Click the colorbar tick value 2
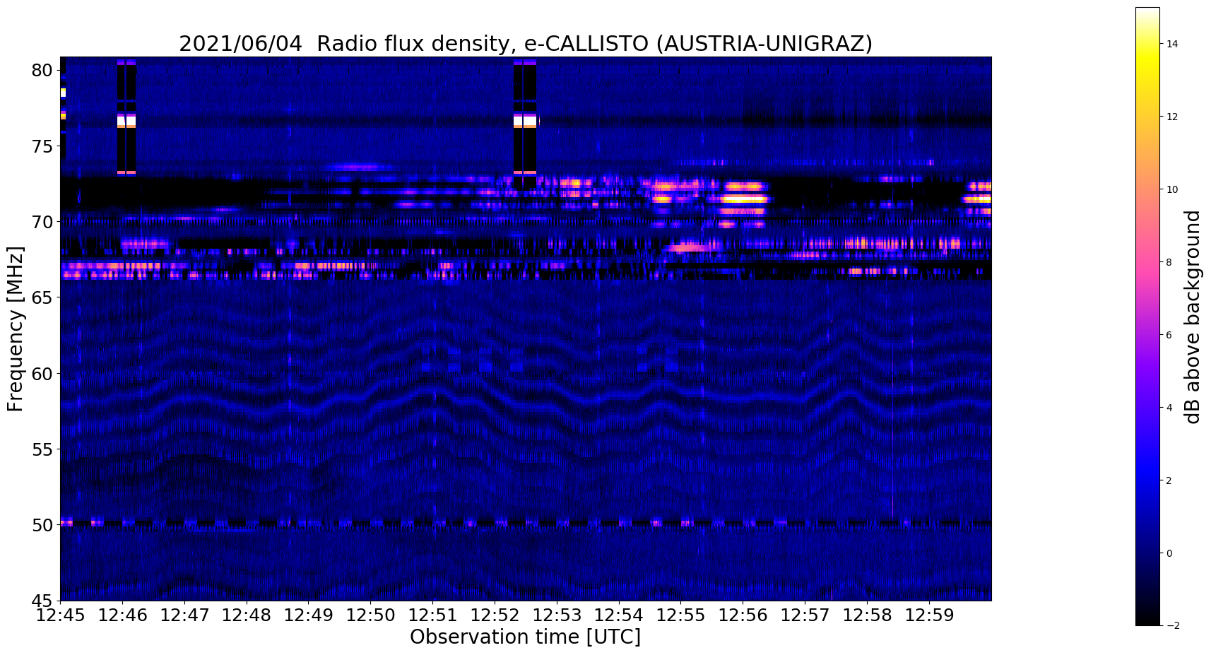 [1169, 480]
